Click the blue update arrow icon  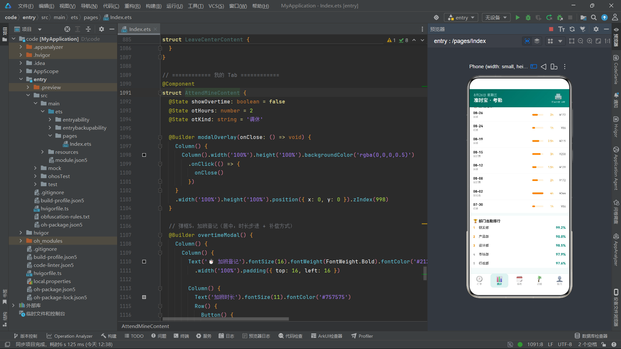tap(605, 17)
